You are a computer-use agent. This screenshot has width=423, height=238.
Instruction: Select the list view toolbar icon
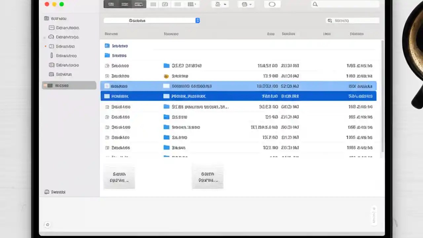pyautogui.click(x=125, y=4)
